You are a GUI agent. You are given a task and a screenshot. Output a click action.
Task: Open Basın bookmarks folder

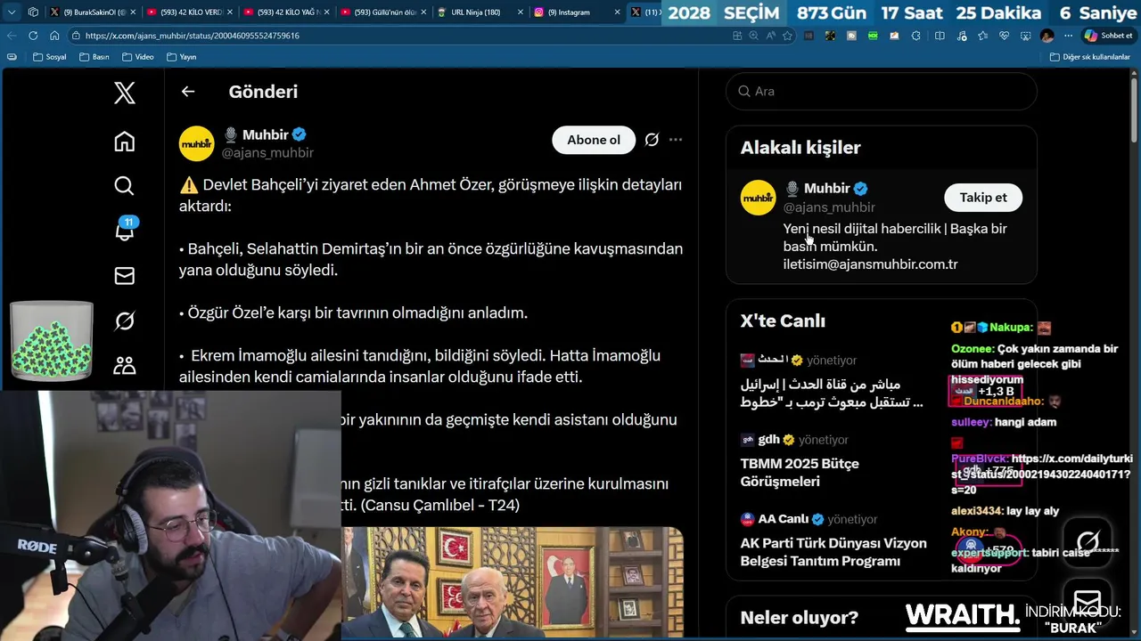pos(94,57)
